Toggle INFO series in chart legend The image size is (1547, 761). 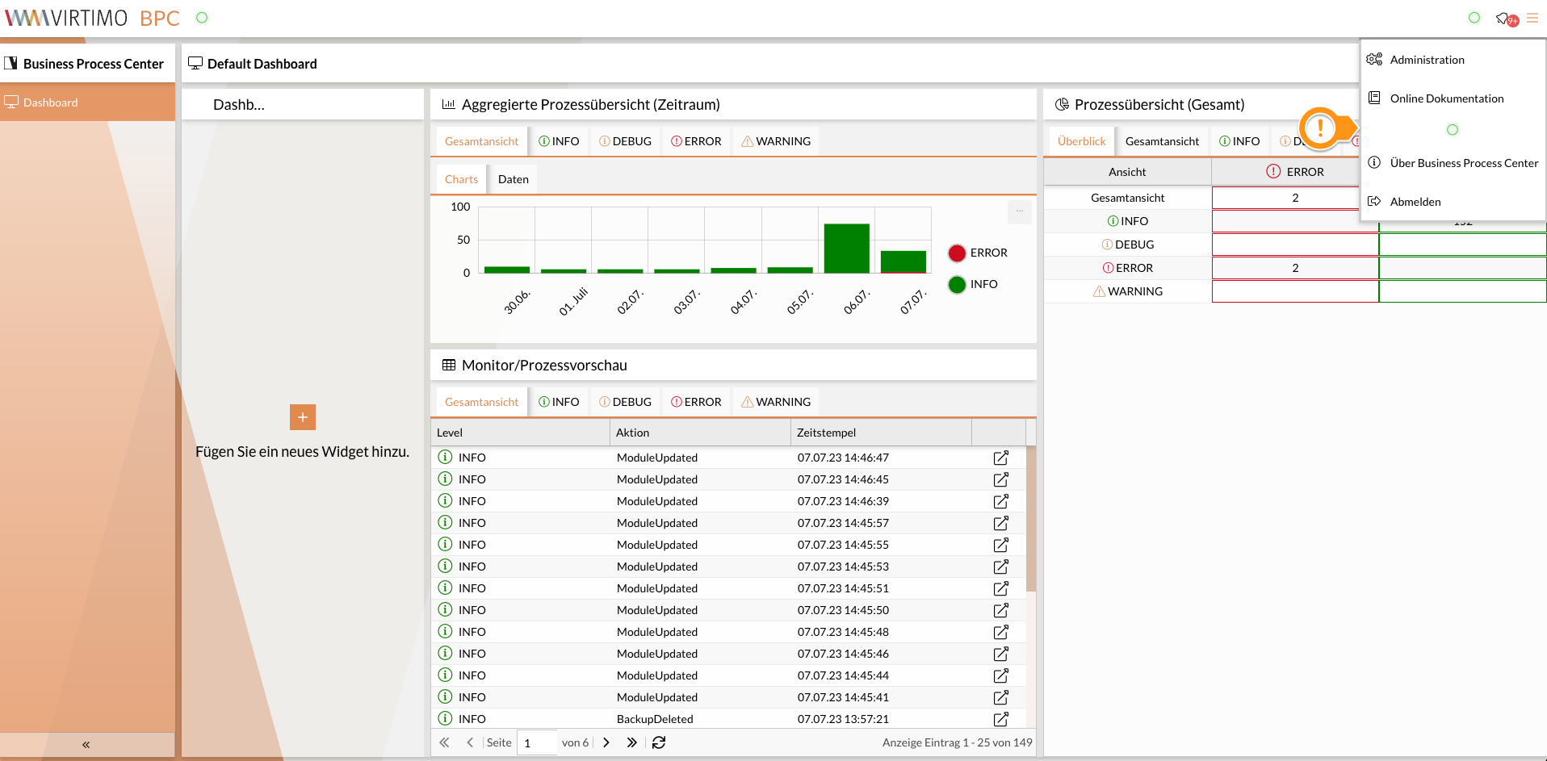pyautogui.click(x=973, y=284)
